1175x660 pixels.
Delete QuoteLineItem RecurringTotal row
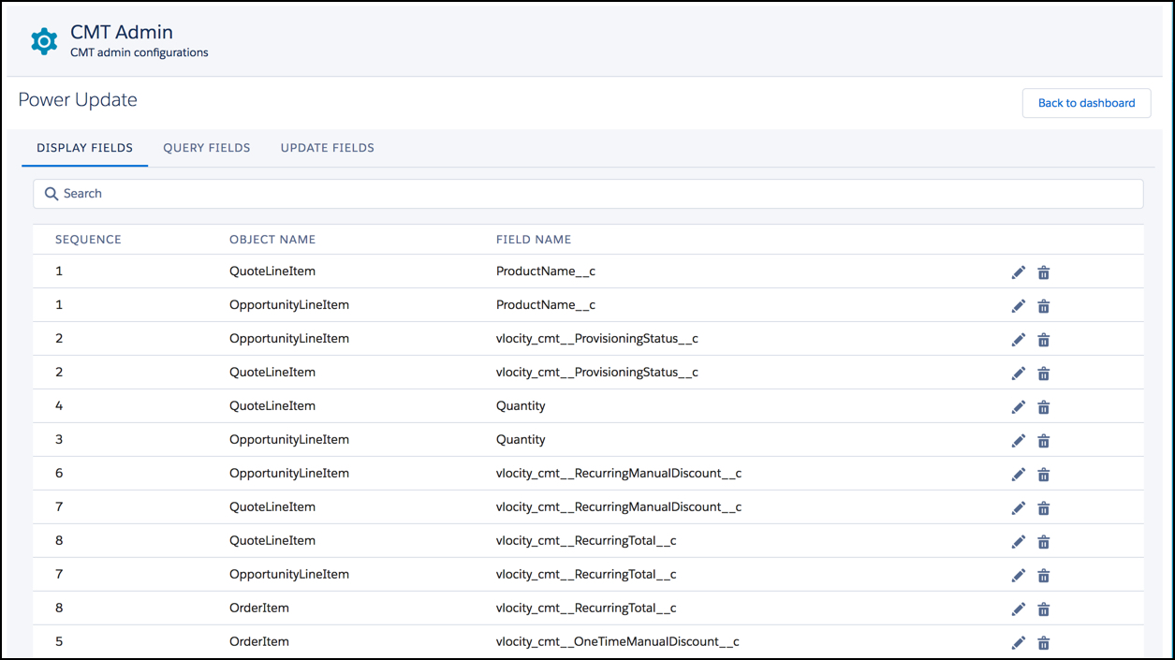tap(1044, 542)
